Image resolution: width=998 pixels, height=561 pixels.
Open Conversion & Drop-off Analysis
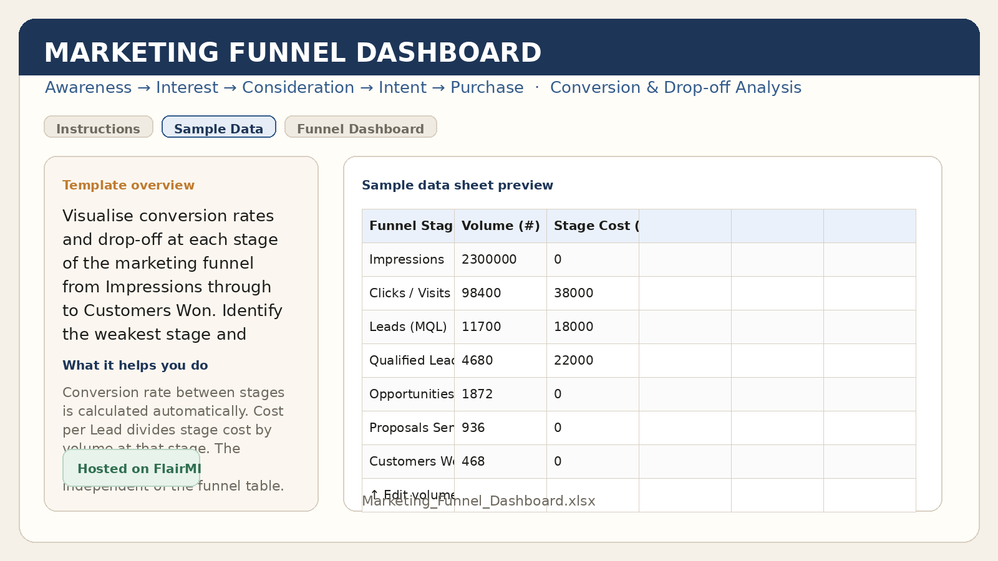coord(676,87)
